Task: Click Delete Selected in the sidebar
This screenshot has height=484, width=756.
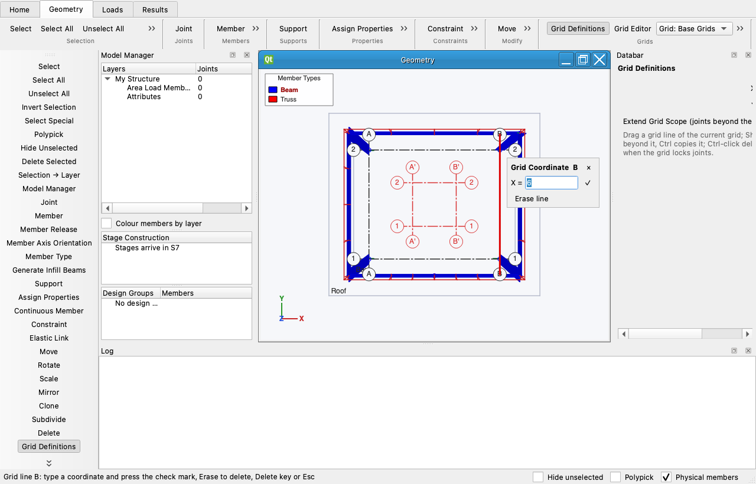Action: 49,162
